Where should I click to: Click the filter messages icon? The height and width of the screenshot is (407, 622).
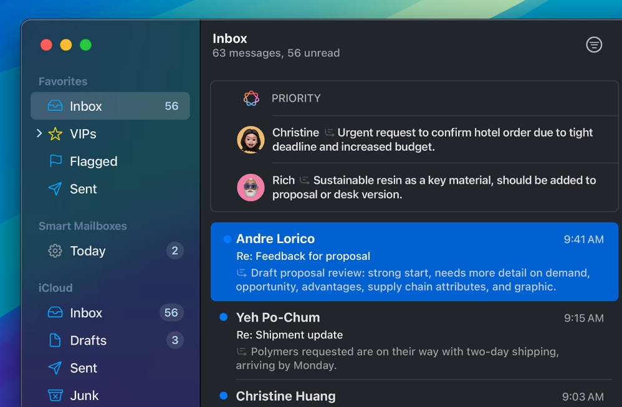point(594,44)
